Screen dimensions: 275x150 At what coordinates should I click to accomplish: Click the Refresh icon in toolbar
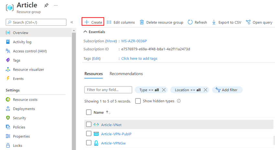click(190, 22)
